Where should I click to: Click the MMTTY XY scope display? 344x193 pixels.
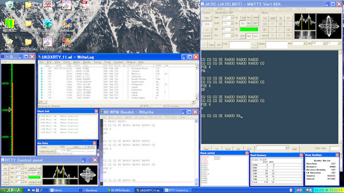(x=329, y=26)
